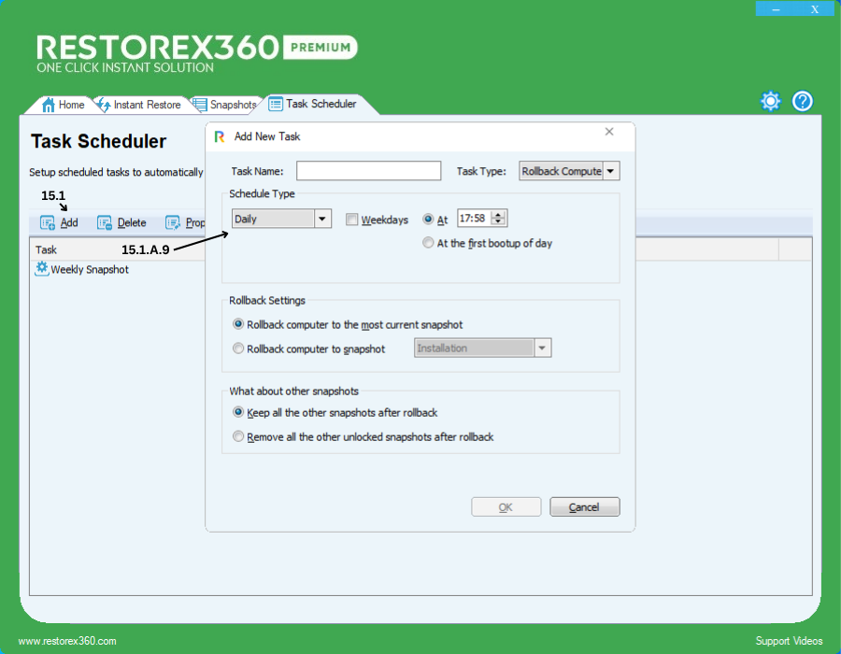
Task: Enable the Weekdays checkbox
Action: [x=351, y=220]
